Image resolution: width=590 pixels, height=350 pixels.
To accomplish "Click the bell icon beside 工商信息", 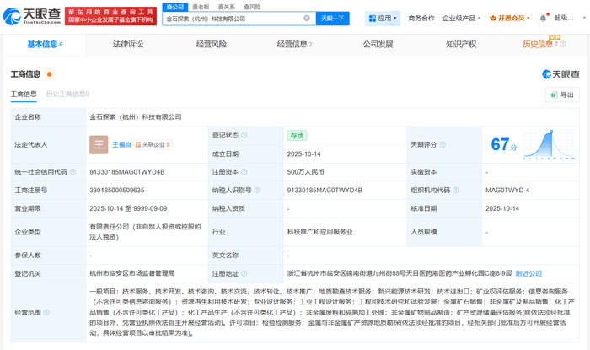I will coord(50,74).
